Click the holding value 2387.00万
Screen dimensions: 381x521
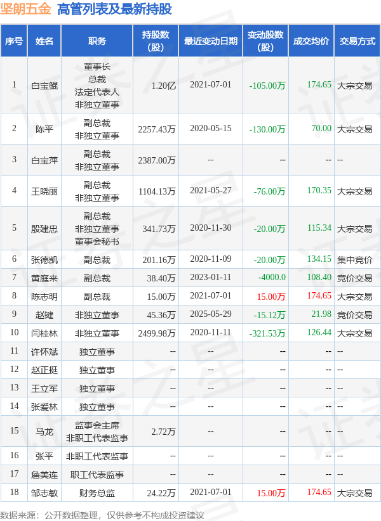click(157, 160)
